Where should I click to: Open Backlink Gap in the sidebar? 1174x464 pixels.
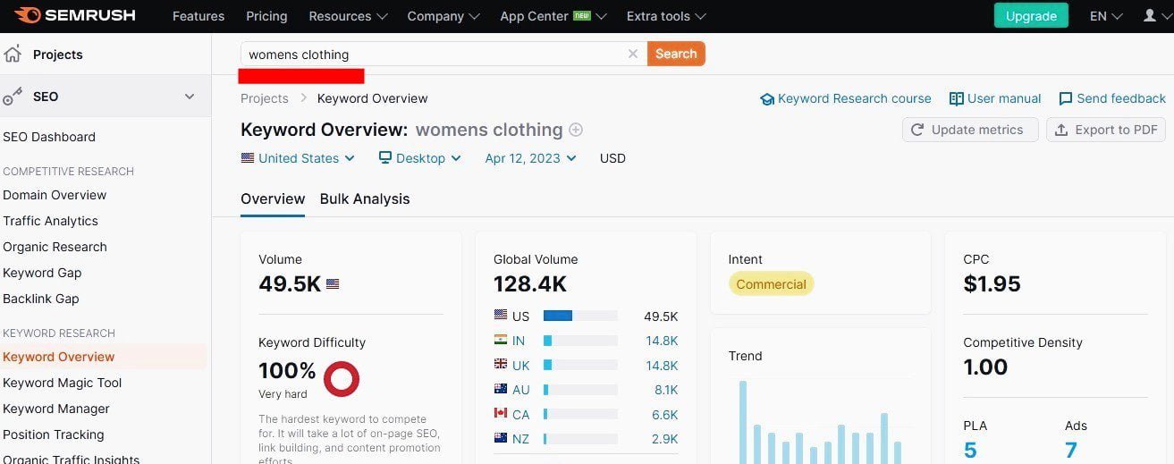(41, 299)
